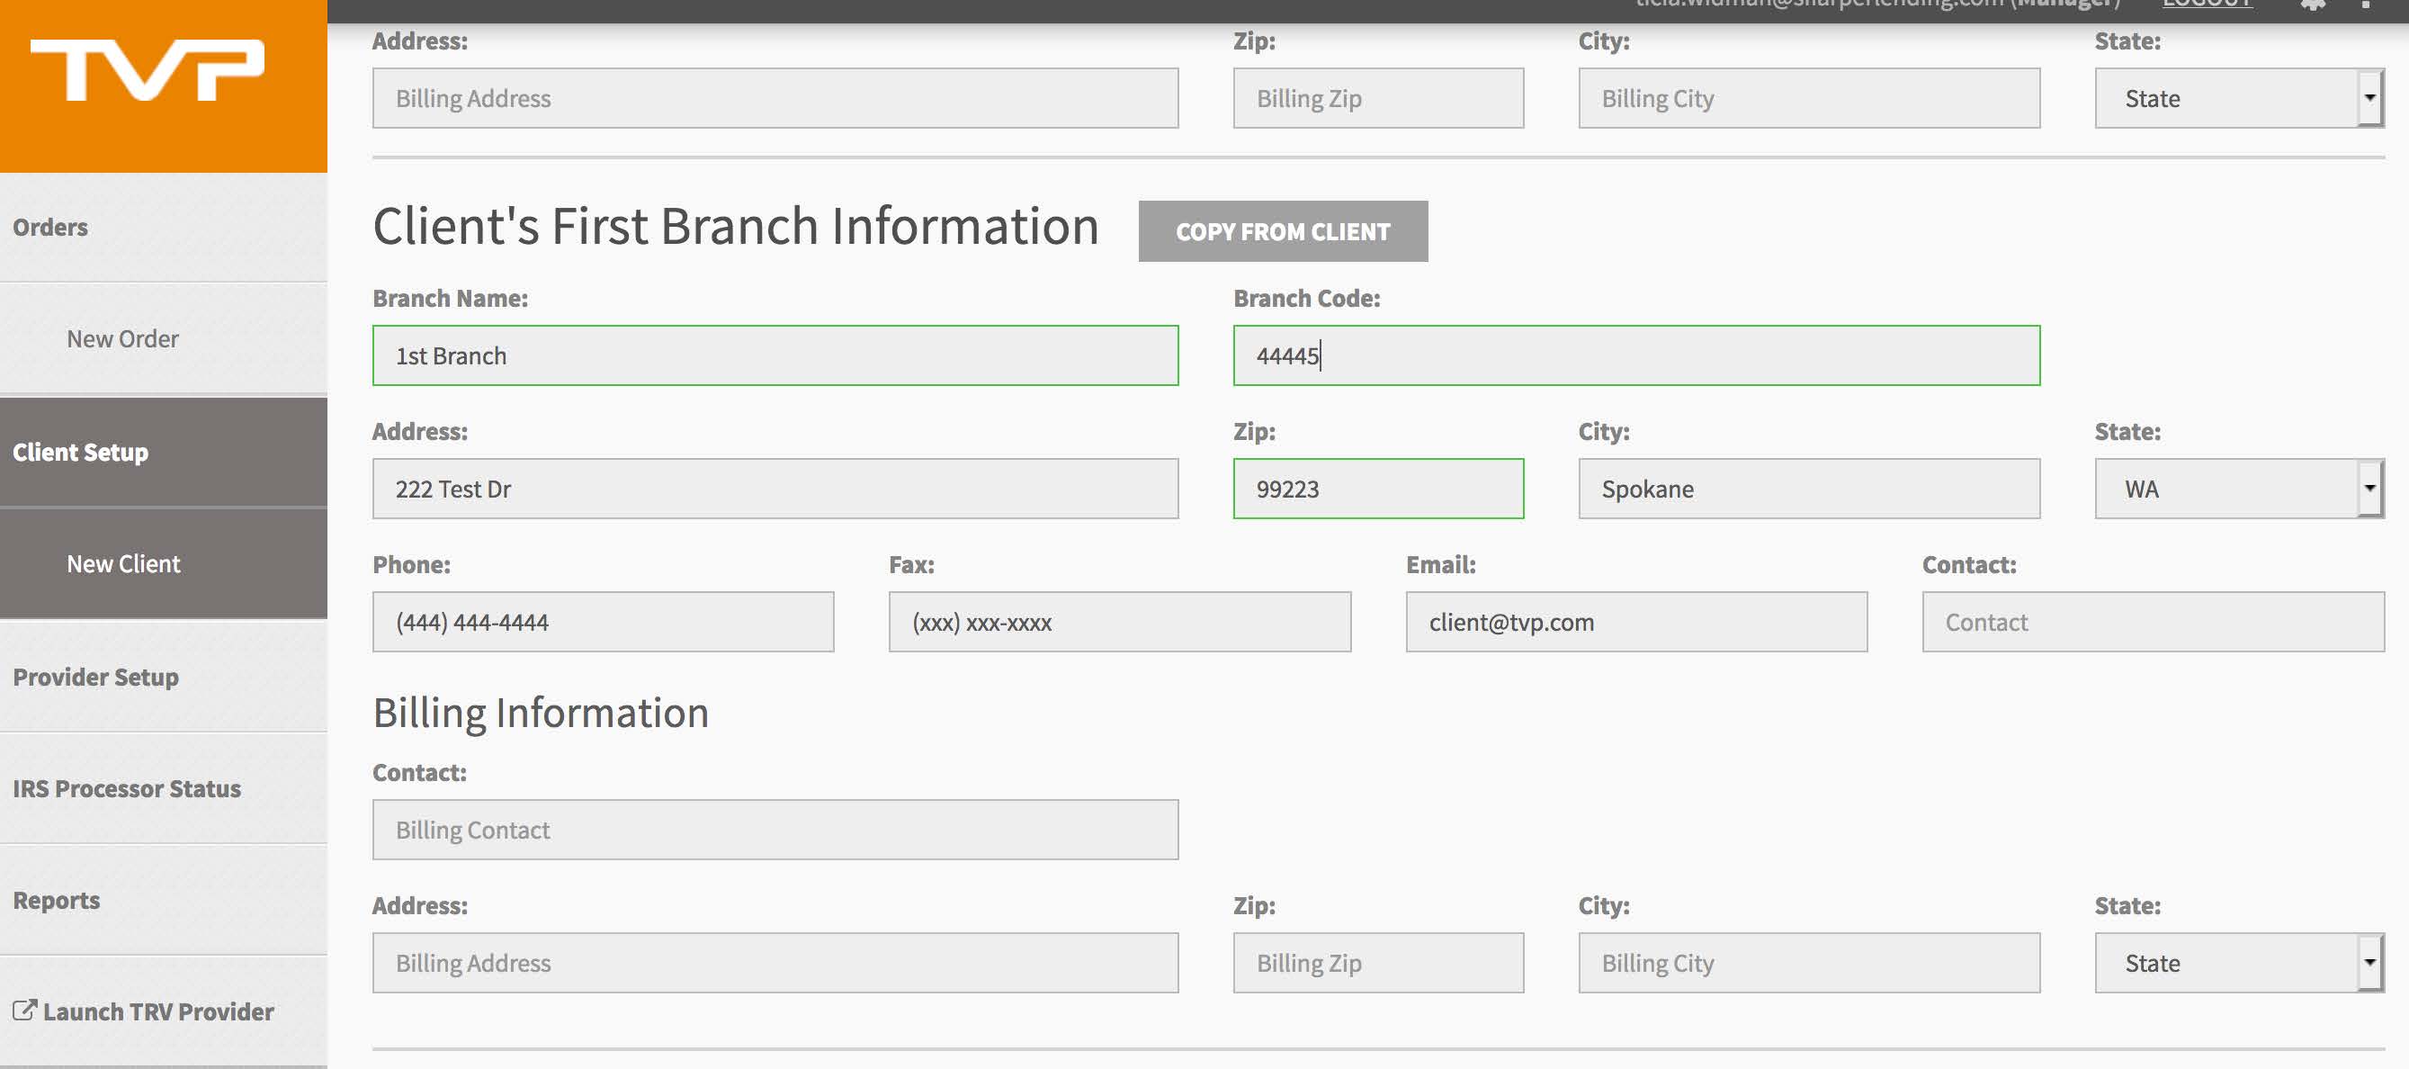
Task: Open the bottom Billing Information State dropdown
Action: pyautogui.click(x=2238, y=964)
